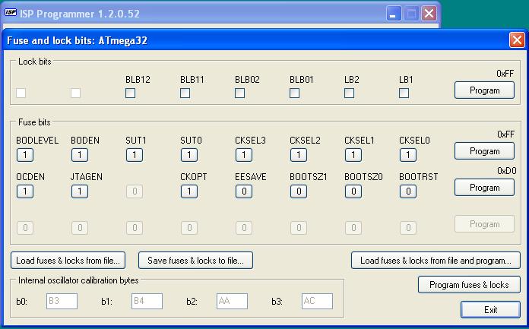
Task: Flip the BOOTSZ1 fuse bit
Action: [299, 191]
